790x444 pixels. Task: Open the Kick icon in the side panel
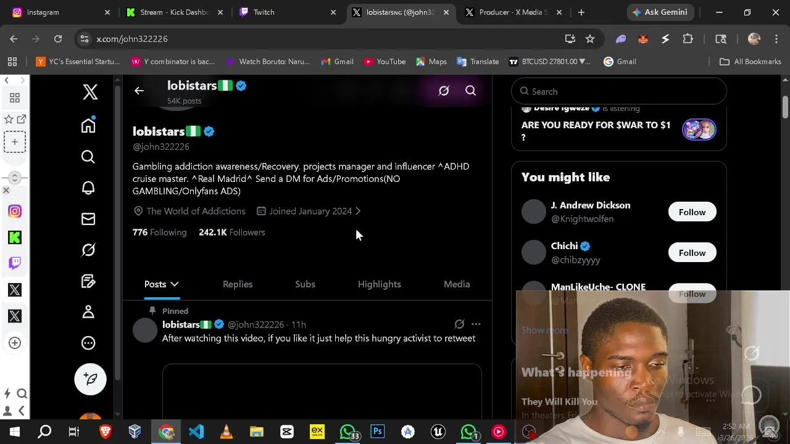point(15,237)
